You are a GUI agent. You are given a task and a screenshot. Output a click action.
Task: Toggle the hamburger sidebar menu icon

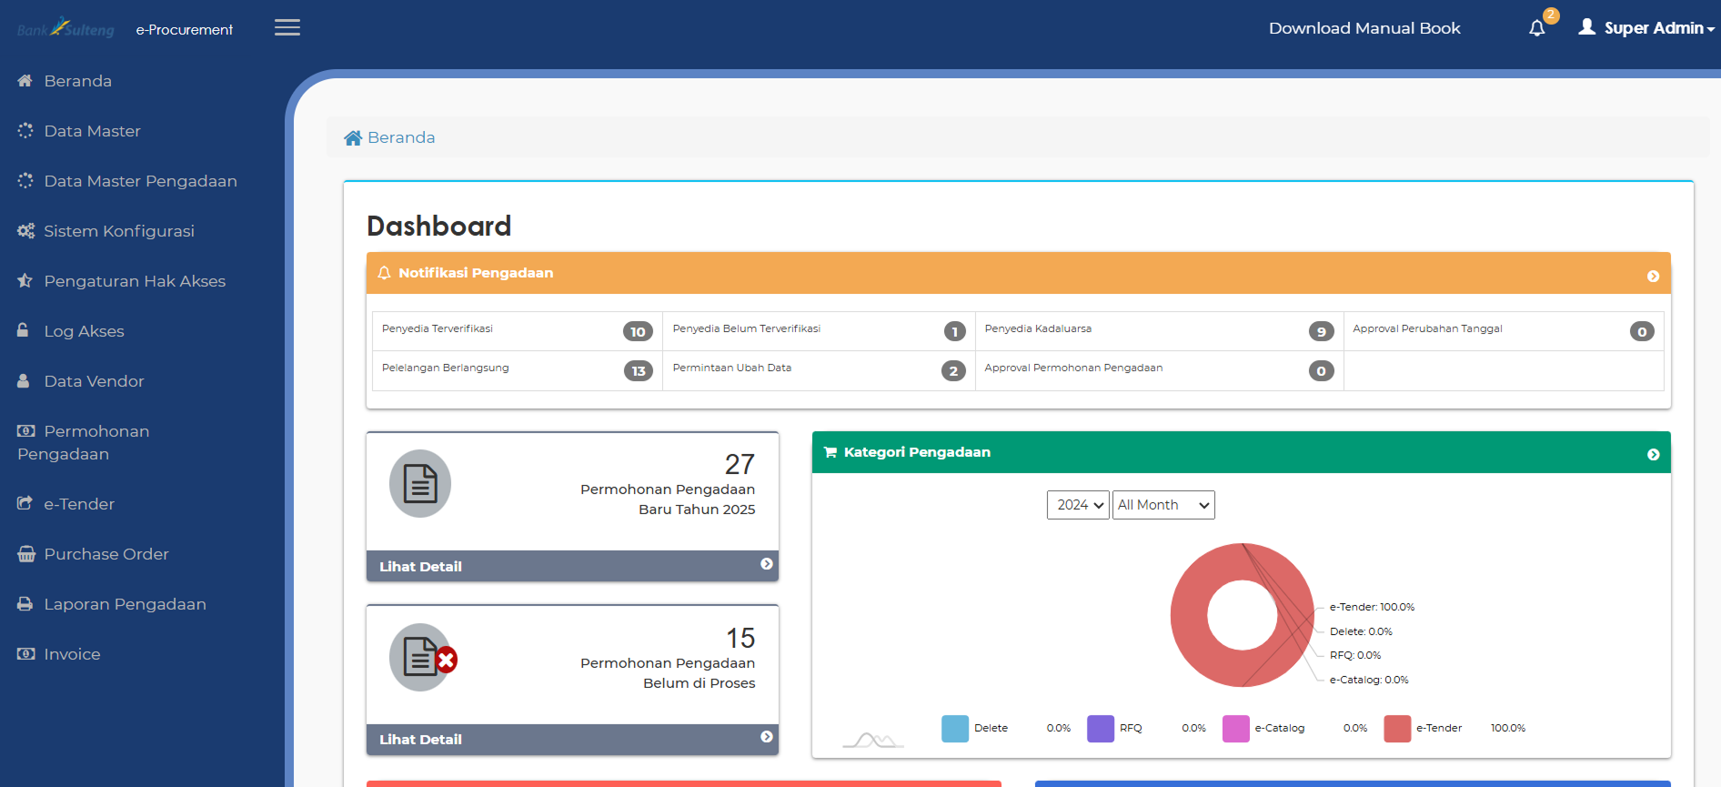(287, 28)
